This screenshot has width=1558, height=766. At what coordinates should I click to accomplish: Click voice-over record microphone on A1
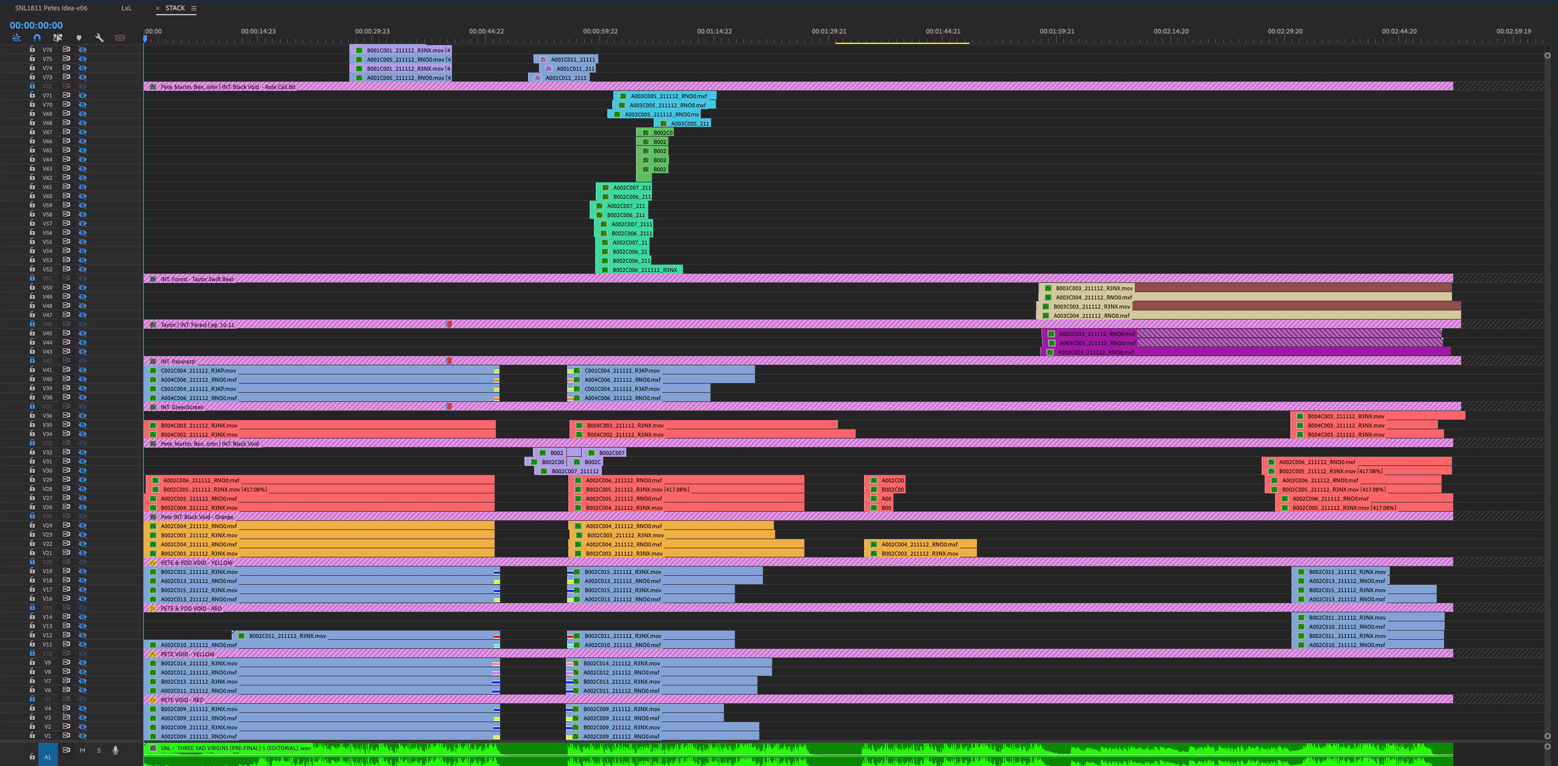click(x=115, y=750)
